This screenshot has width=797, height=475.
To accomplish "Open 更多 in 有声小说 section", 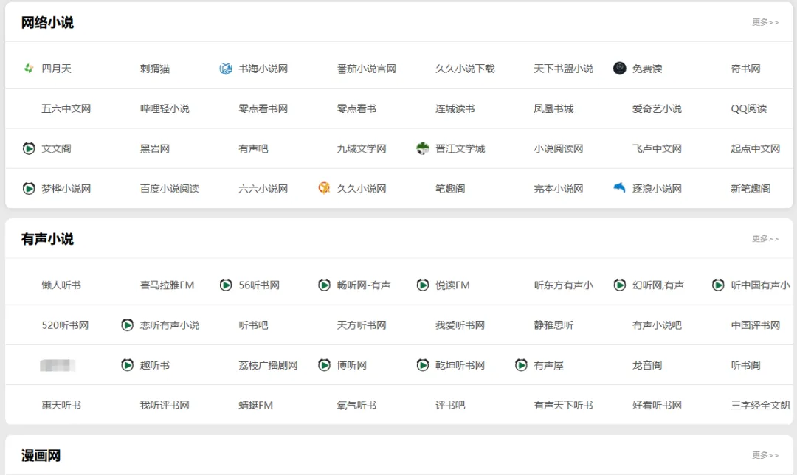I will (x=765, y=239).
